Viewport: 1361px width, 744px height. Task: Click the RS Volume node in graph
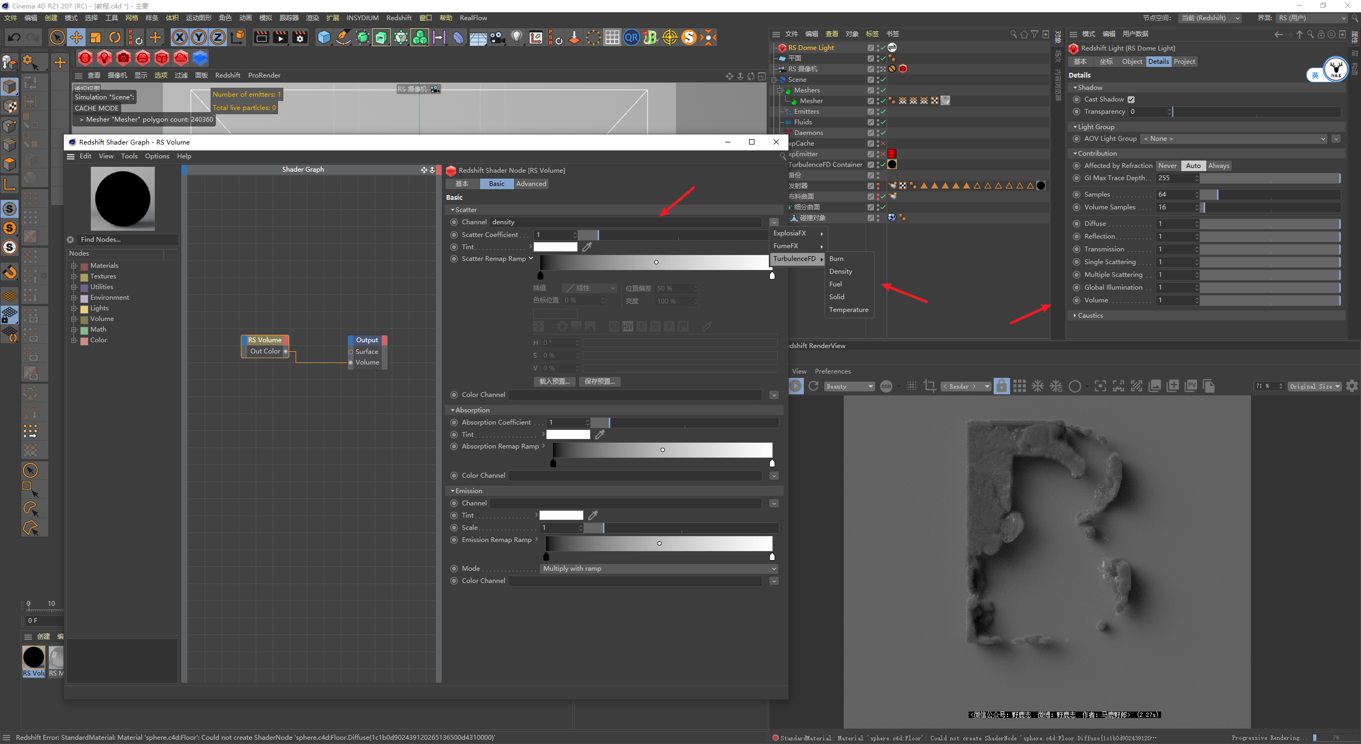[x=265, y=340]
